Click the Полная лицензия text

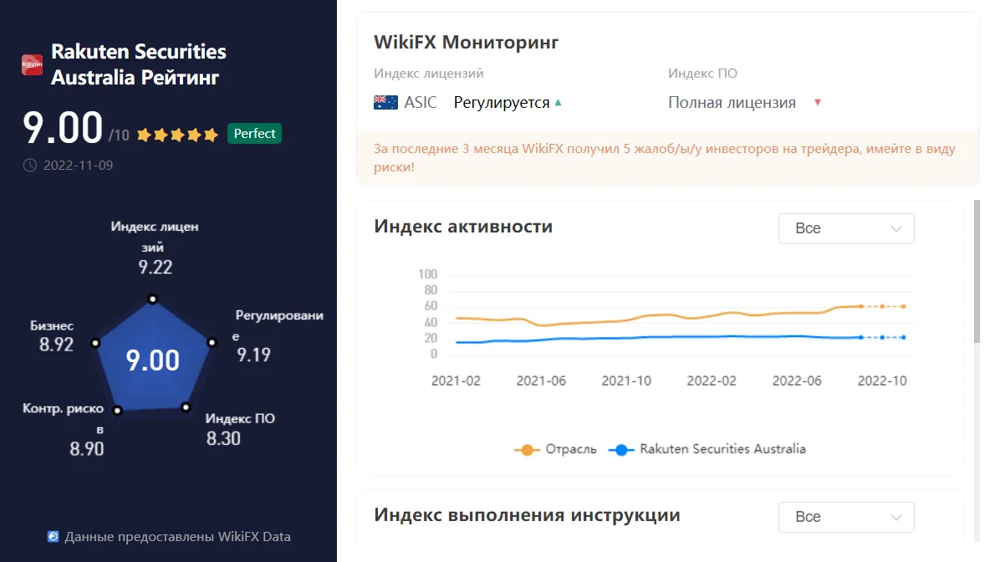[x=732, y=102]
